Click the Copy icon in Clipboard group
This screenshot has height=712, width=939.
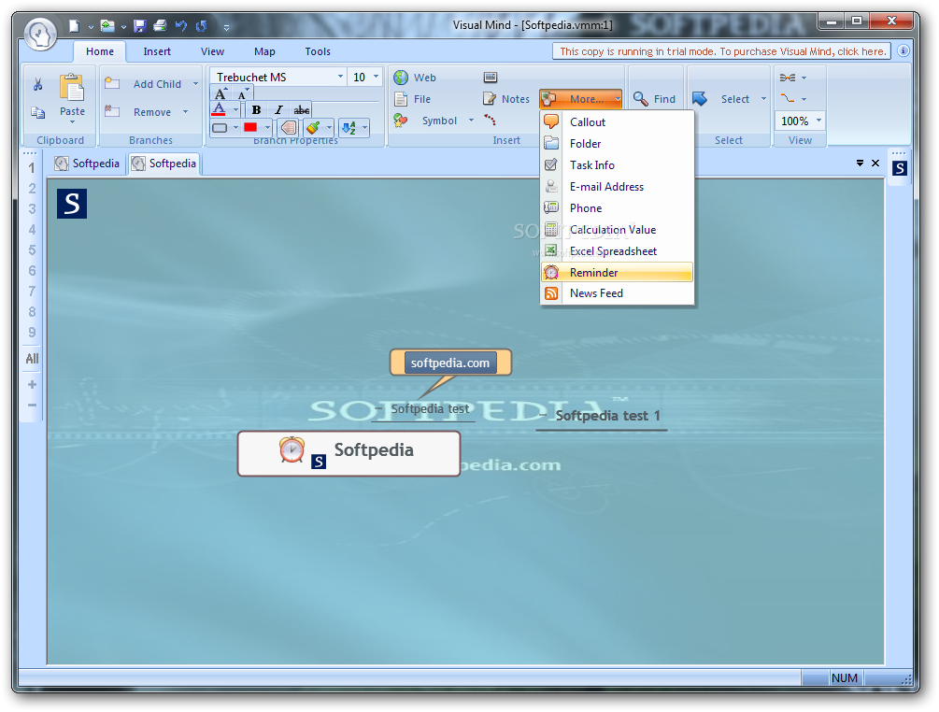[x=37, y=112]
